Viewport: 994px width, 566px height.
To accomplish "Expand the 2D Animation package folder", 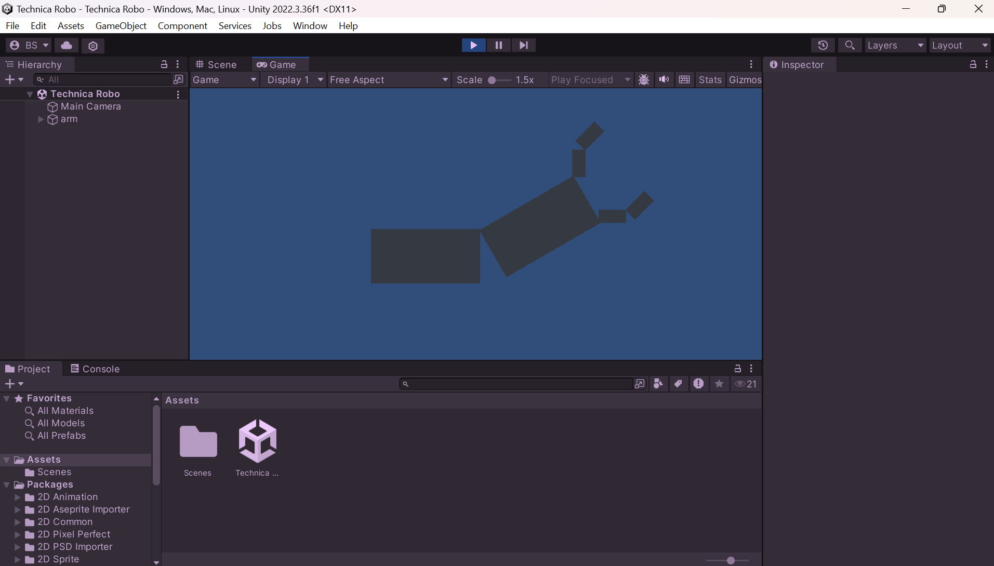I will pos(18,497).
